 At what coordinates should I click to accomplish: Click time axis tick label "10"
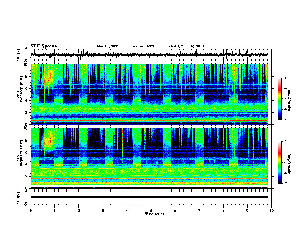[272, 211]
